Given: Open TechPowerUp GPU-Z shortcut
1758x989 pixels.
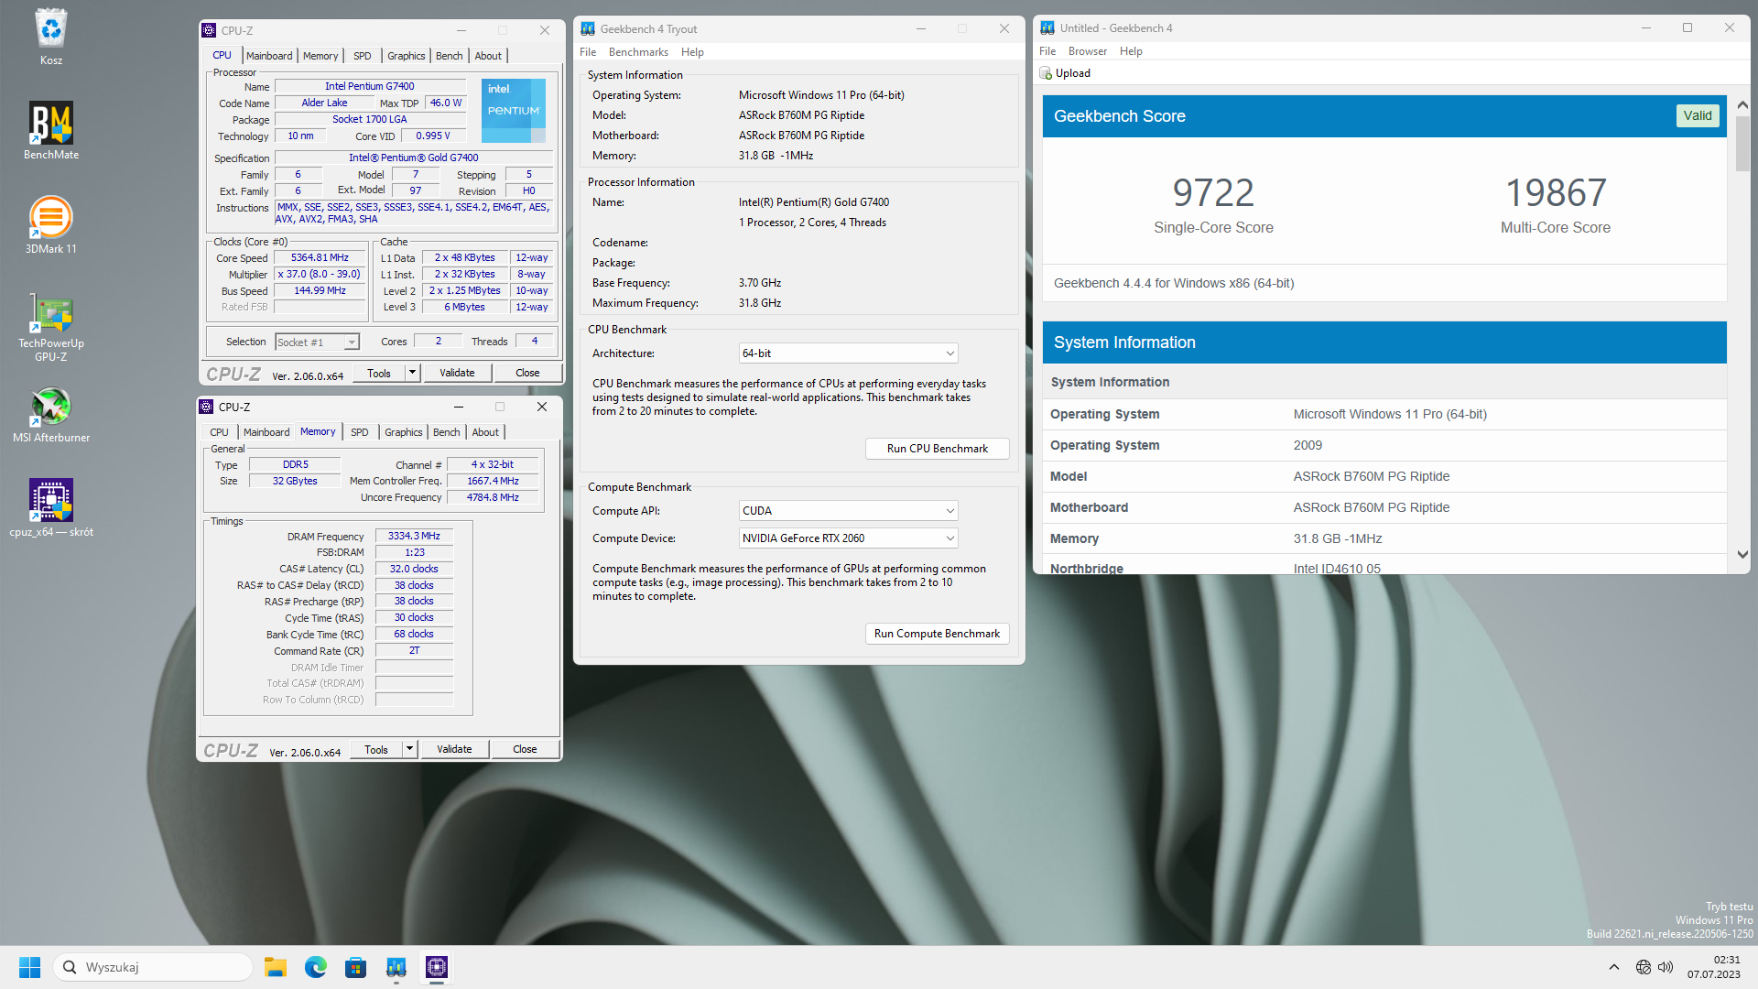Looking at the screenshot, I should [x=51, y=326].
